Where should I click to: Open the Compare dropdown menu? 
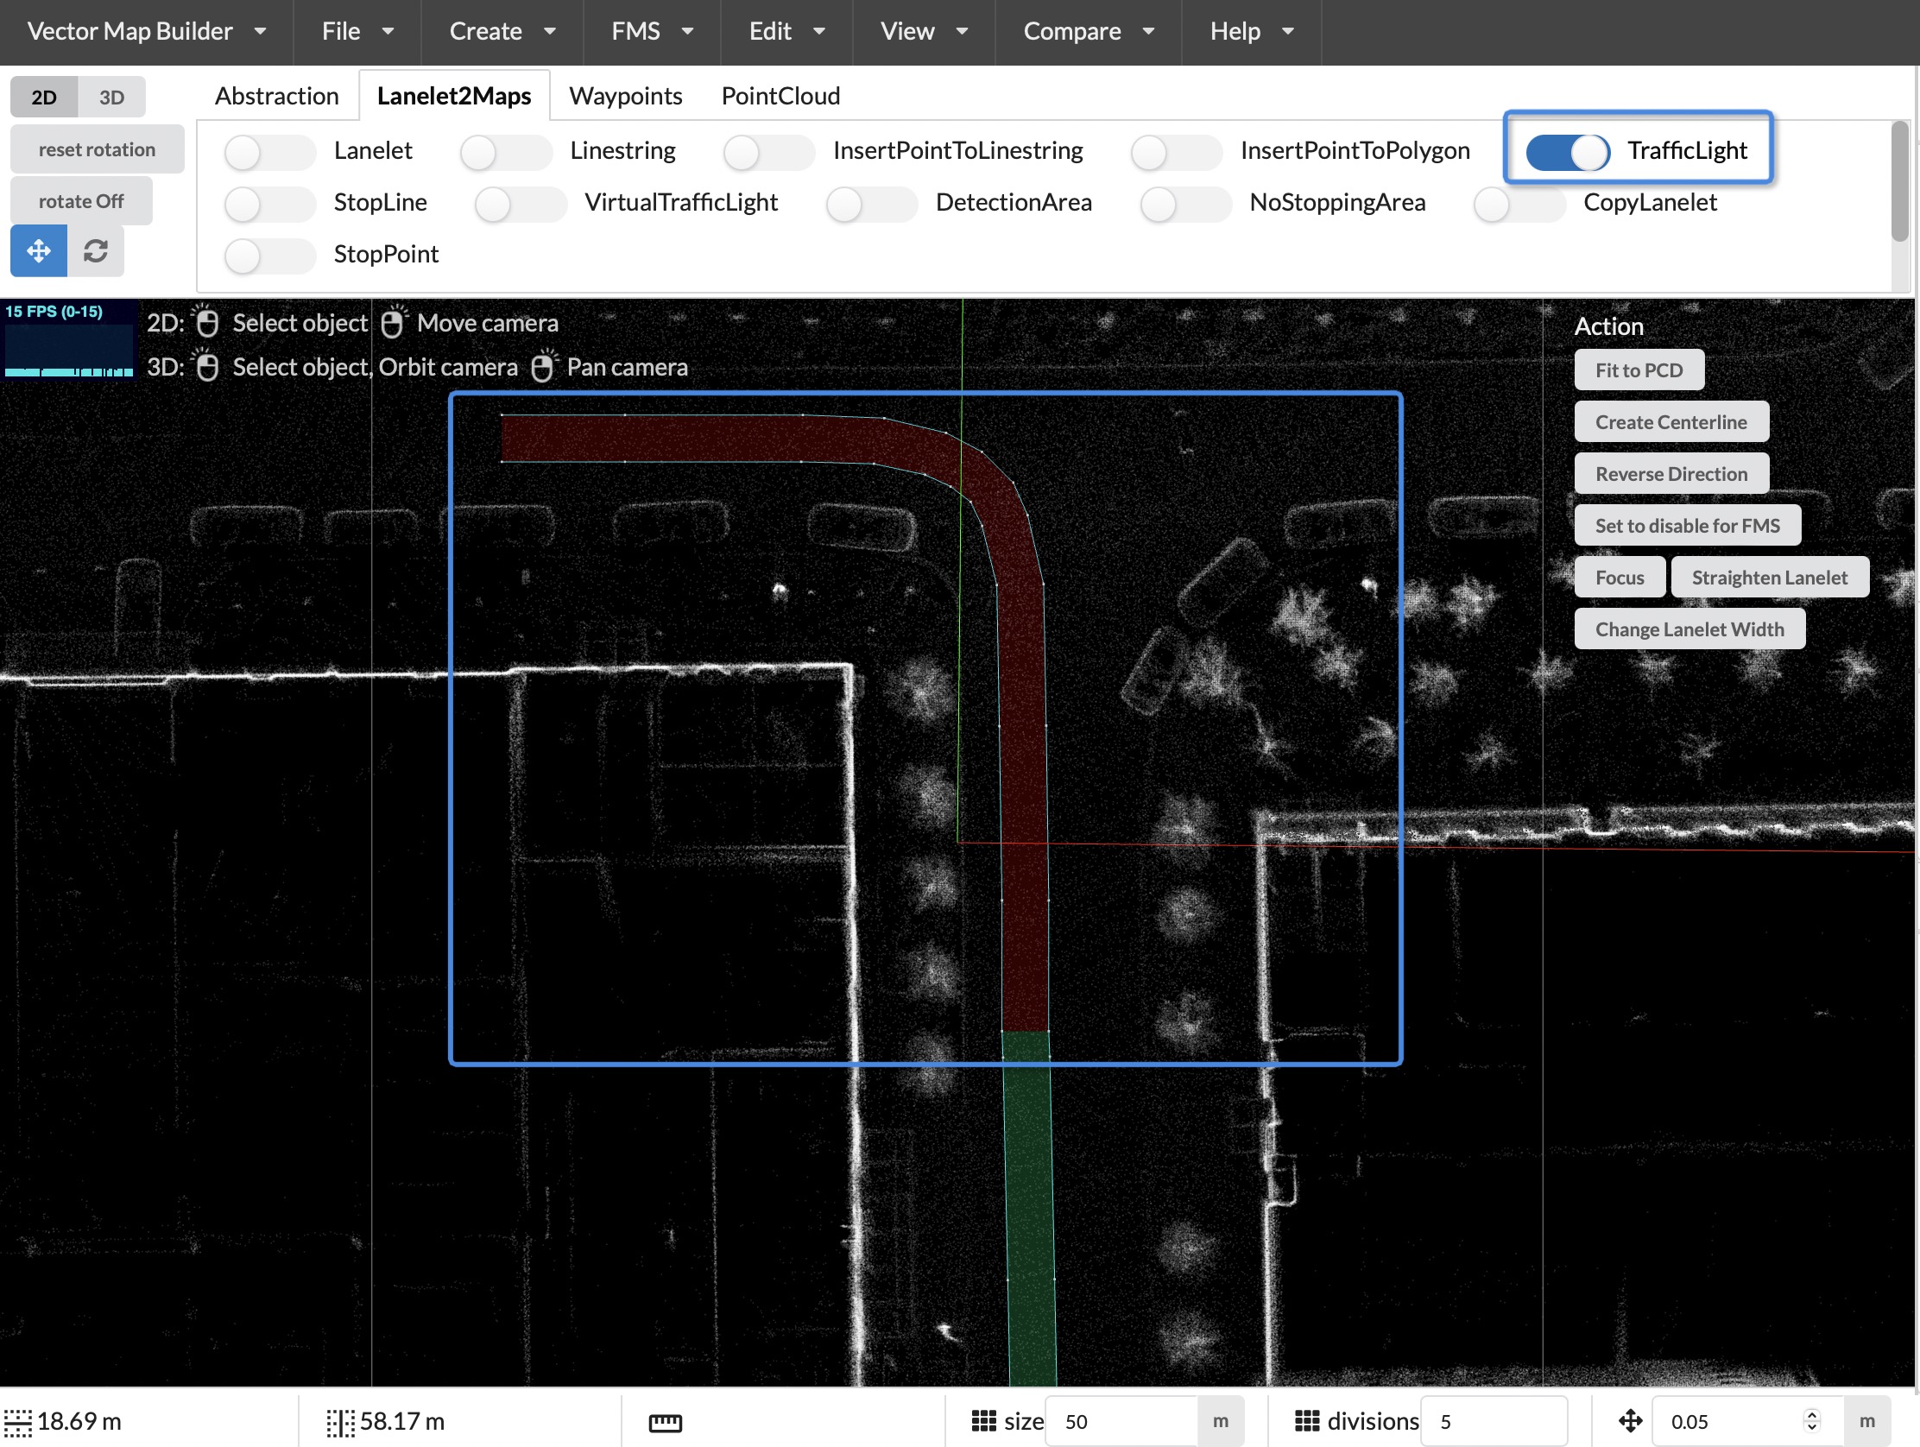click(x=1088, y=31)
